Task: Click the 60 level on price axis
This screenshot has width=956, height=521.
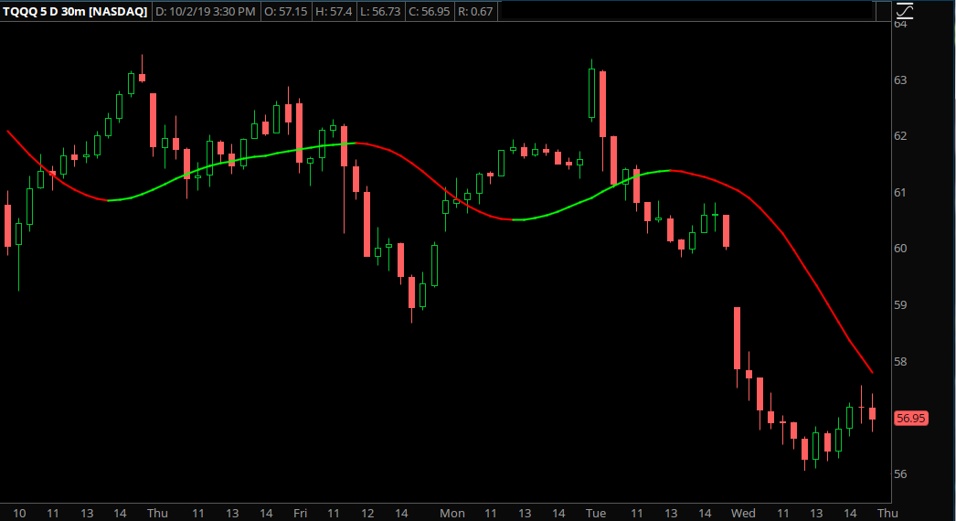Action: [900, 249]
